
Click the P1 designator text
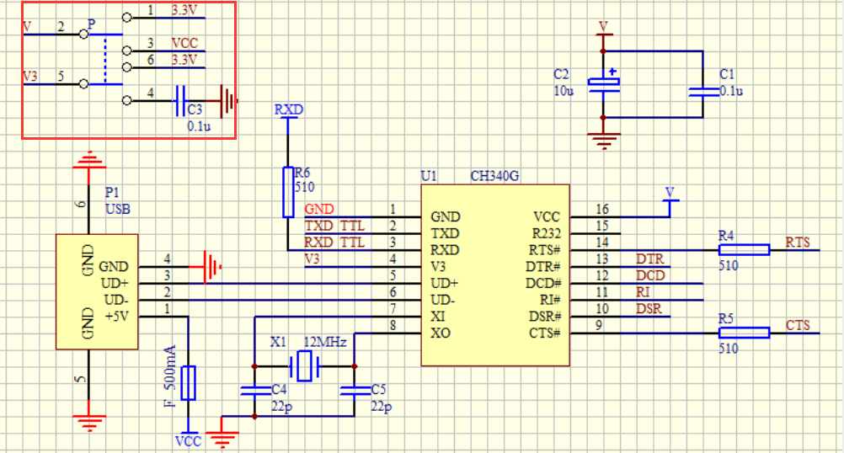pyautogui.click(x=112, y=192)
